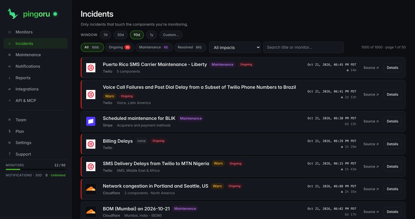Viewport: 415px width, 219px height.
Task: Open Source link for SMS Delivery Delays Nigeria
Action: click(x=371, y=167)
